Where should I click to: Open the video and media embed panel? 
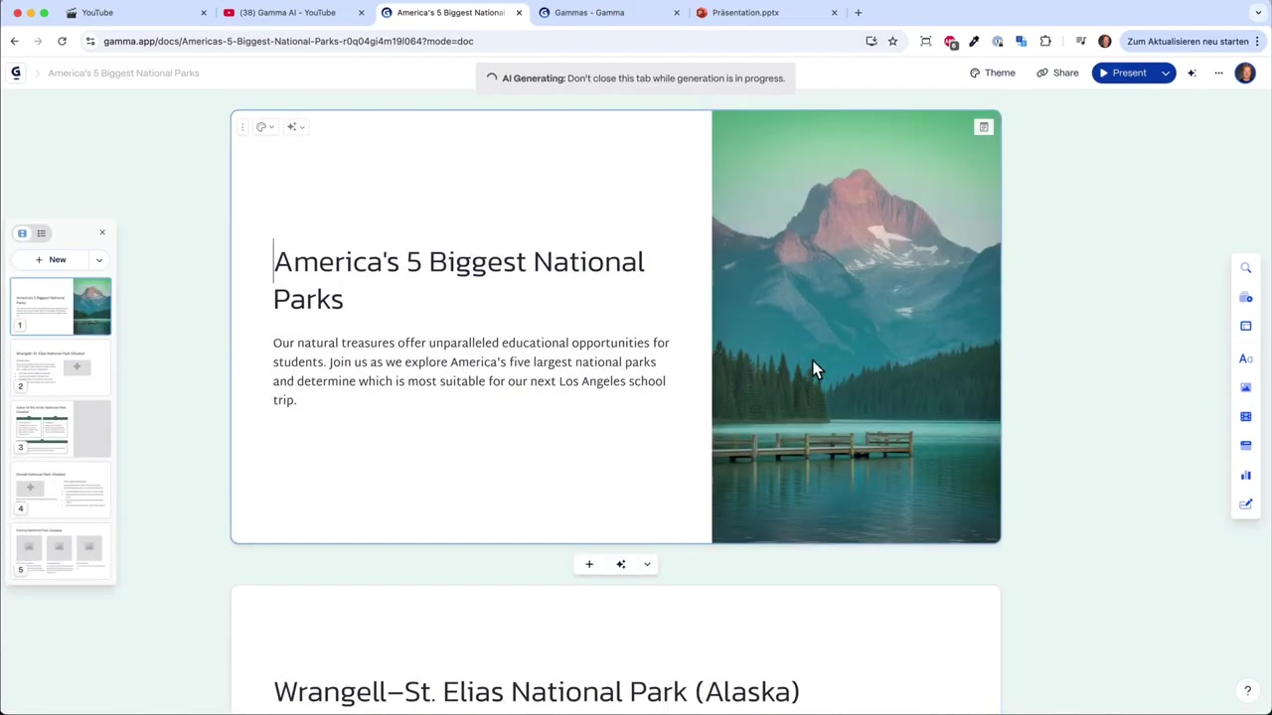pyautogui.click(x=1245, y=416)
